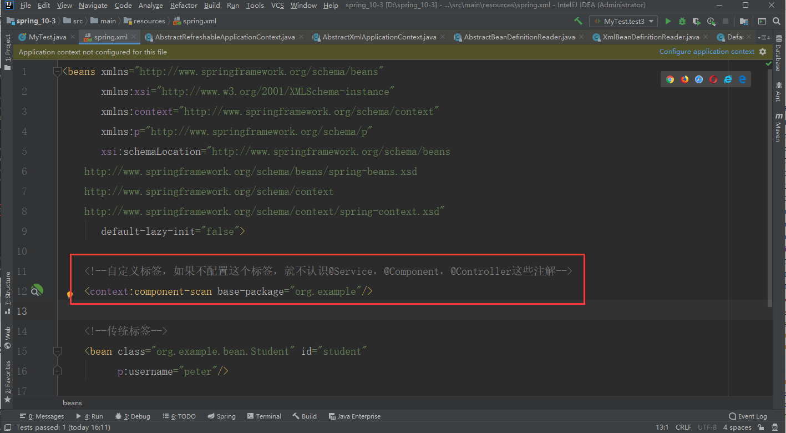Click the fold end marker on line 16

[57, 371]
